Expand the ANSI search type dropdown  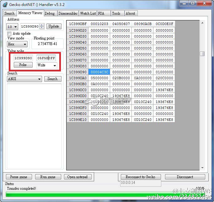(24, 79)
